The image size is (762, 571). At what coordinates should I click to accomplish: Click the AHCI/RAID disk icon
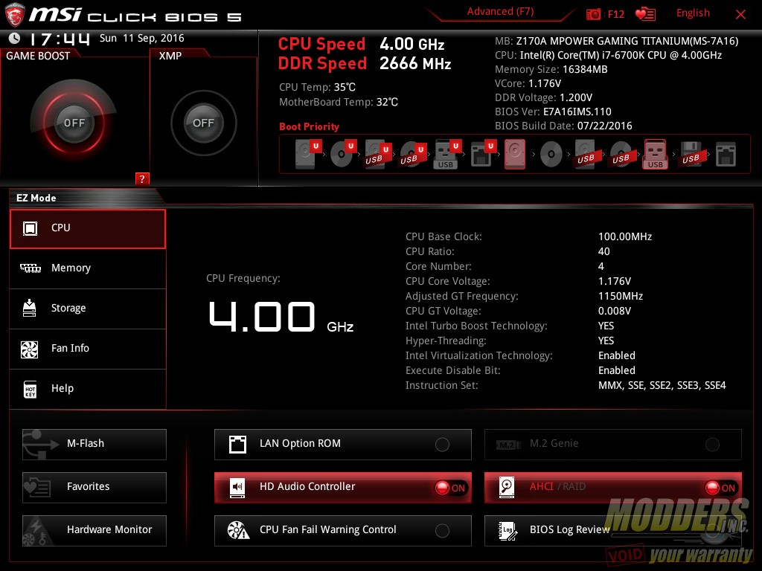click(x=506, y=487)
